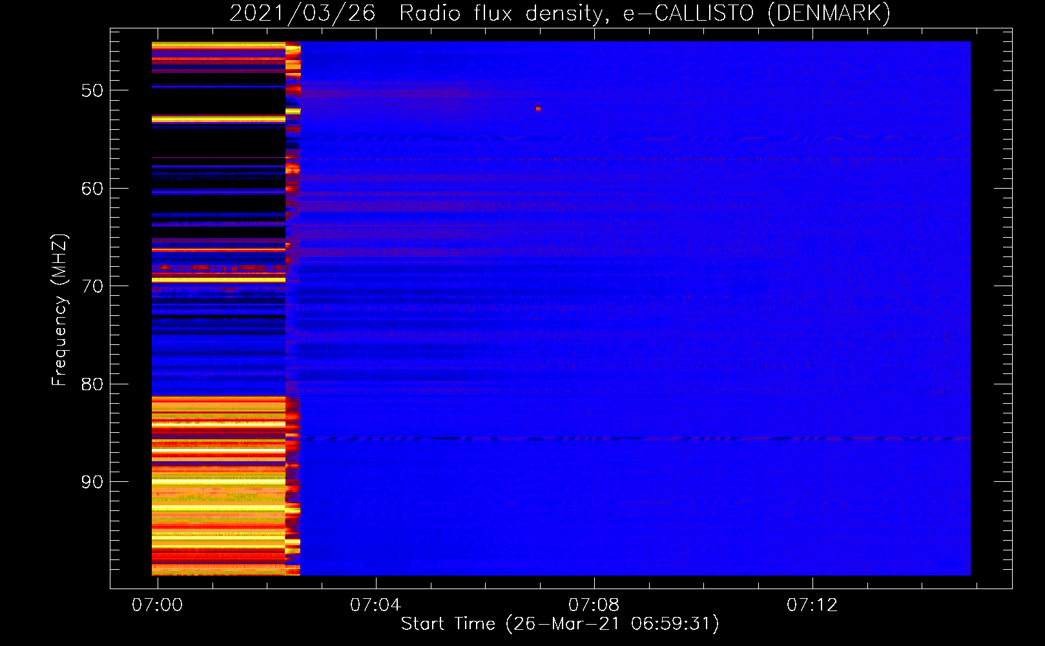Click the 'Start Time (26-Mar-21 06:59:31)' label

pos(560,624)
